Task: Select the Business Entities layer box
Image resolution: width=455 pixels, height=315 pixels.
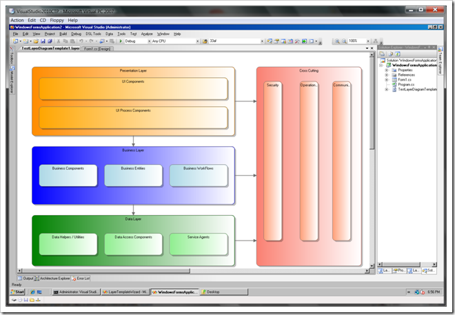Action: click(133, 176)
